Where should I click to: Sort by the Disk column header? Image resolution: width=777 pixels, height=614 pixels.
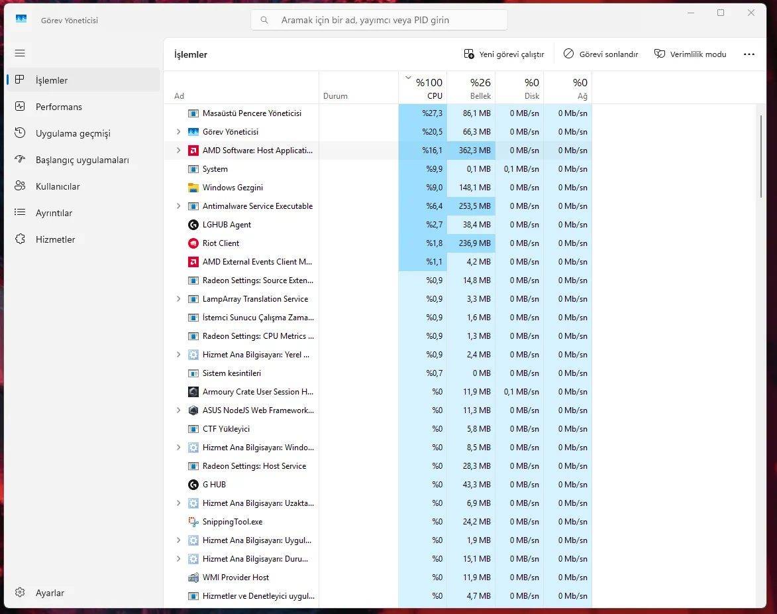pyautogui.click(x=519, y=88)
